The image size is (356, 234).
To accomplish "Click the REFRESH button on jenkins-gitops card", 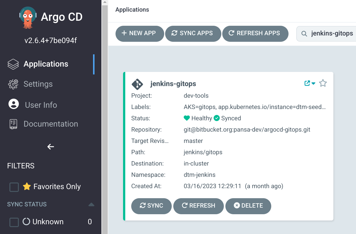I will click(x=198, y=206).
